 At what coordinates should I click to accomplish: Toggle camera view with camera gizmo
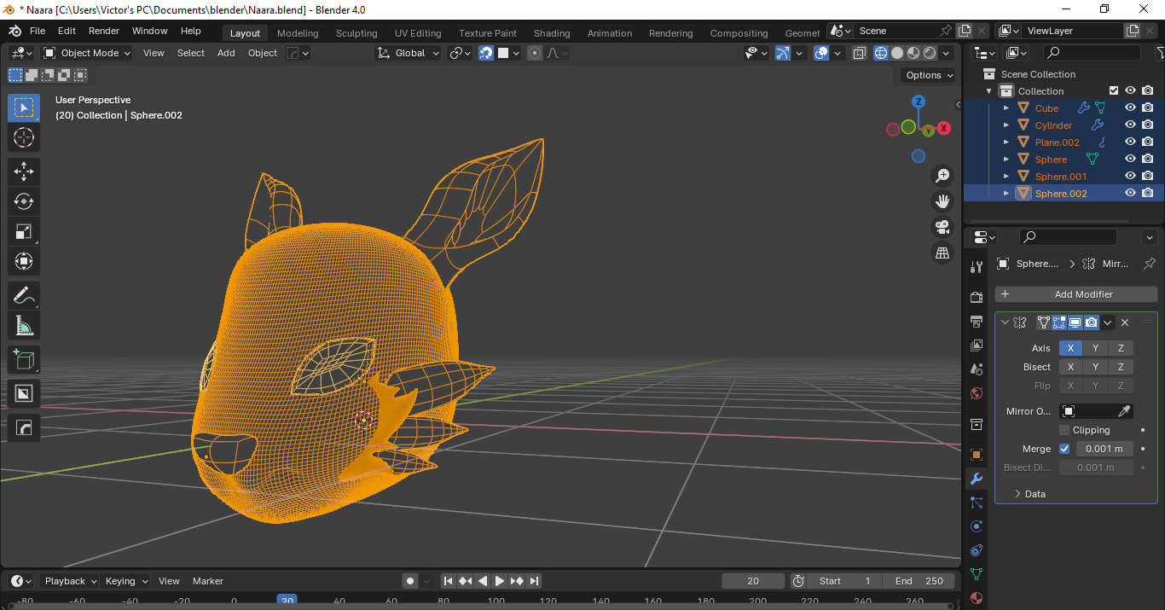pos(942,227)
